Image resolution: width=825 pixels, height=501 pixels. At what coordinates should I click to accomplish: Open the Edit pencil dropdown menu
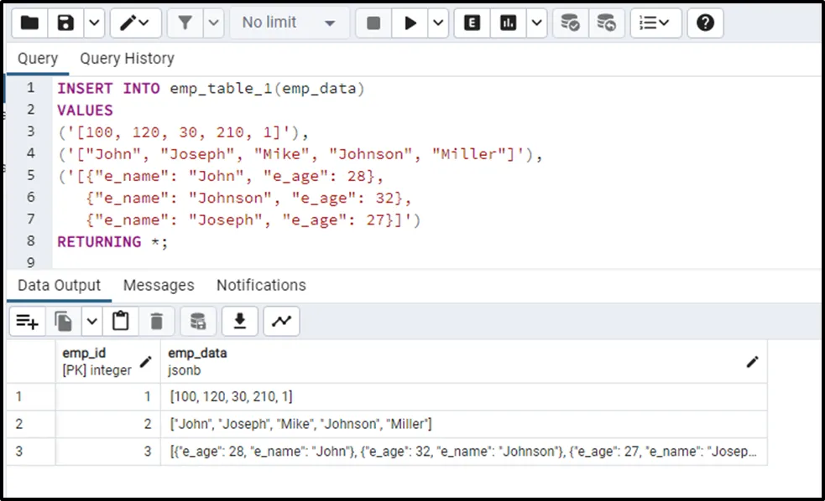[x=135, y=23]
